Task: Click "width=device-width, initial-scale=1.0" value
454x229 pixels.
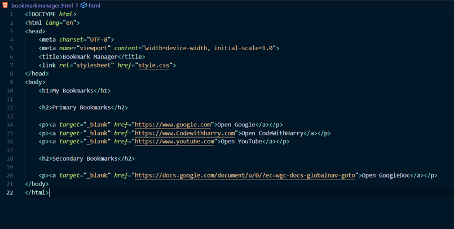Action: pos(209,48)
